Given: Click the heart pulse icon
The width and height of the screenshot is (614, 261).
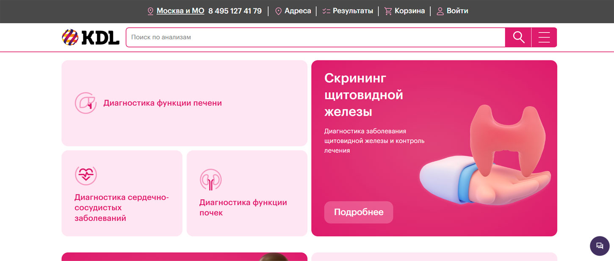Looking at the screenshot, I should [x=86, y=174].
